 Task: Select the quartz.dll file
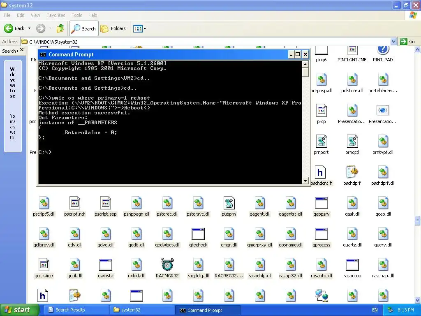tap(352, 237)
